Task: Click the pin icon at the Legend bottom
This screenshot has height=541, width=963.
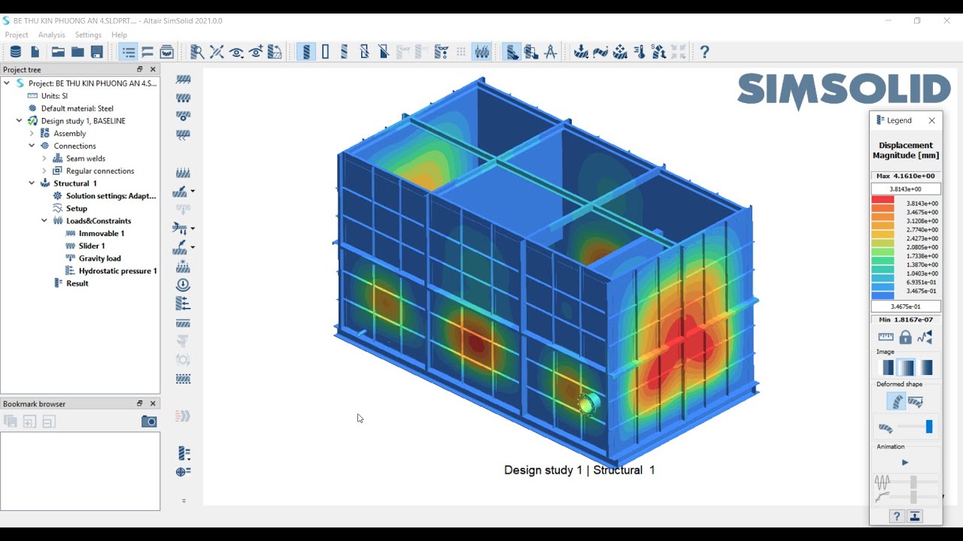Action: click(915, 516)
